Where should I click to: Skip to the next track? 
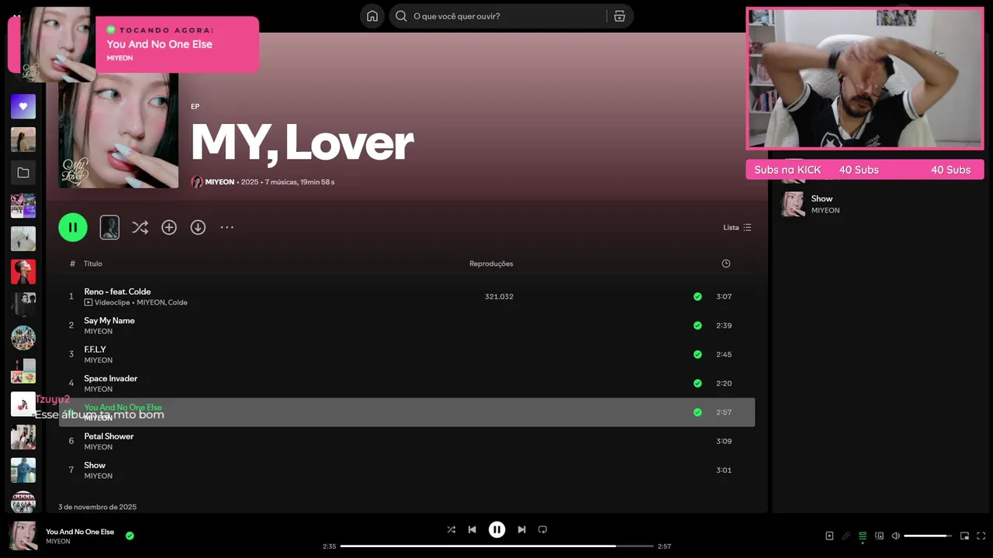tap(521, 529)
